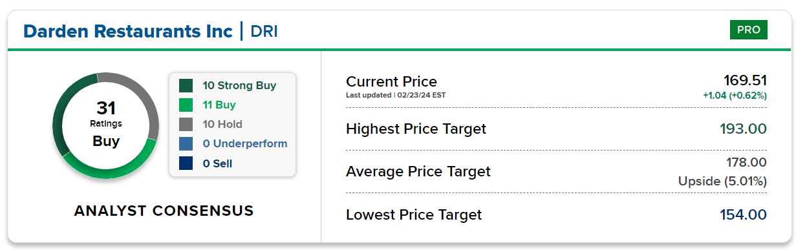Viewport: 796px width, 250px height.
Task: Select the bright green Buy legend swatch
Action: click(x=186, y=105)
